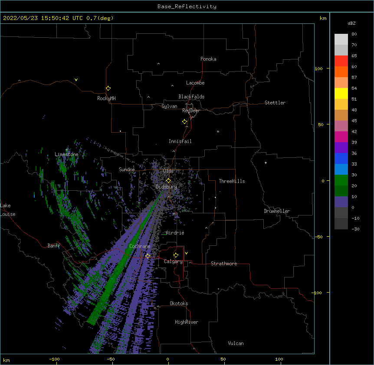Screen dimensions: 374x365
Task: Select the light gray 70-80 dBZ legend swatch
Action: tap(341, 39)
